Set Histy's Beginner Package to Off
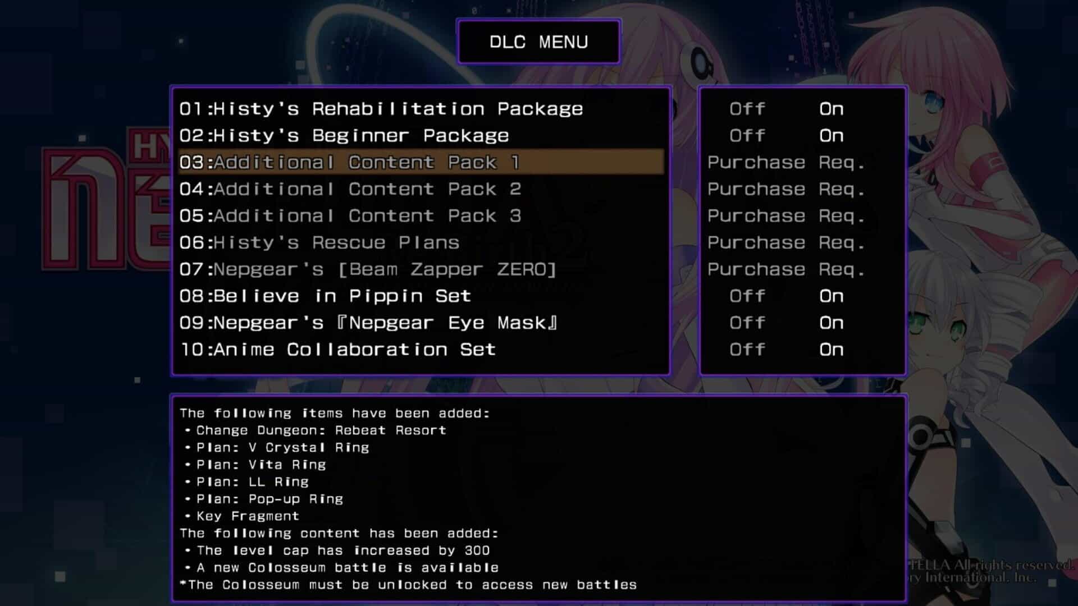 coord(747,136)
